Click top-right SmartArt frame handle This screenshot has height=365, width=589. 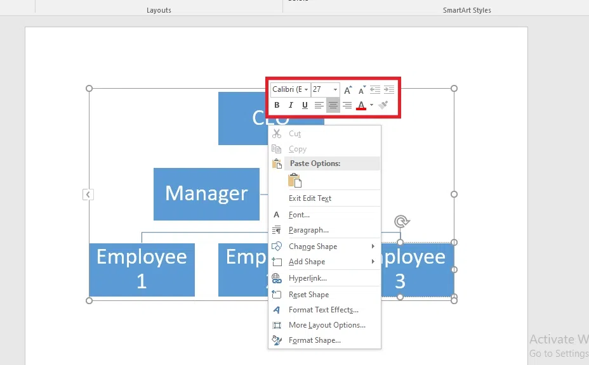[454, 89]
